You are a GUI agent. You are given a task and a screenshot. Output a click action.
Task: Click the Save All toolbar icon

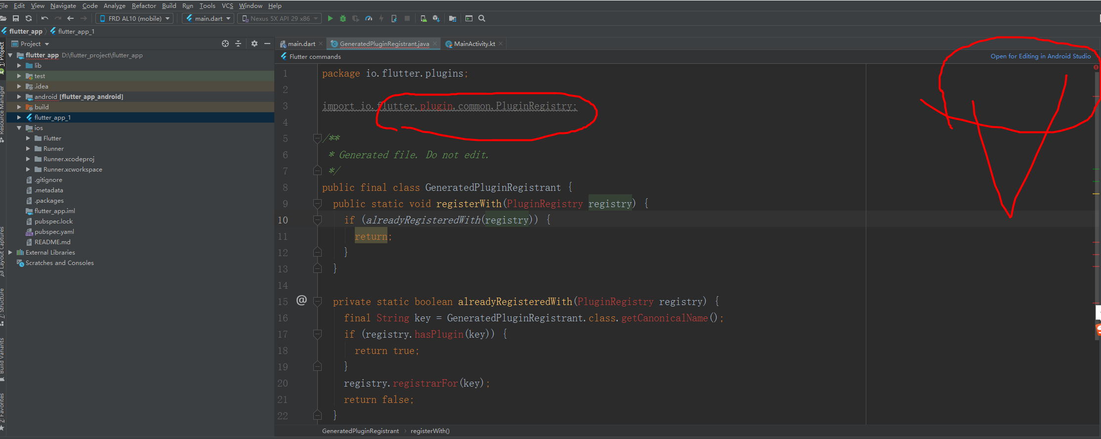point(16,18)
